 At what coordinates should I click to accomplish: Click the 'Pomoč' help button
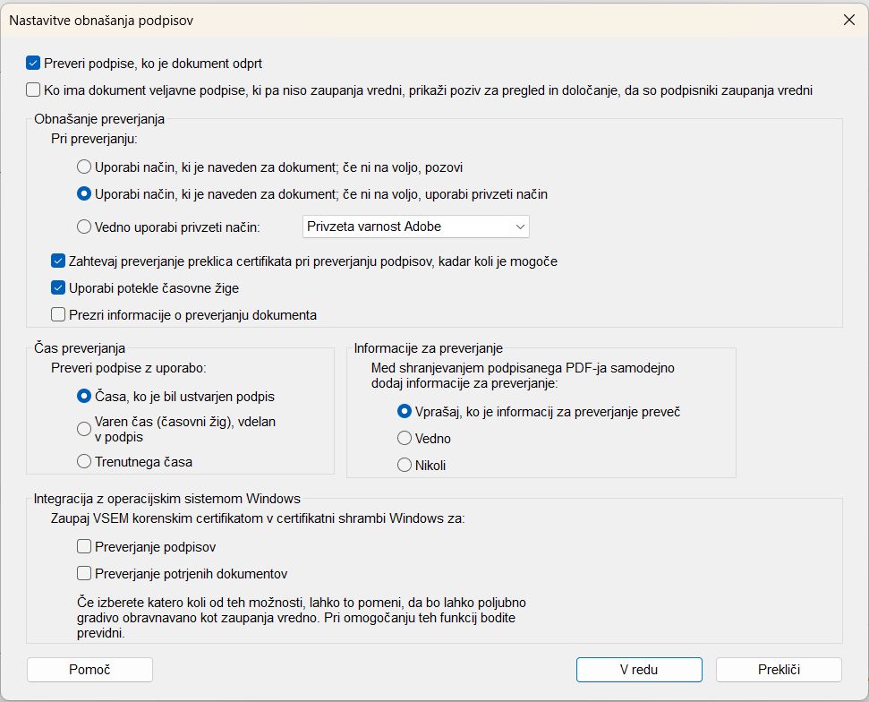[x=89, y=670]
